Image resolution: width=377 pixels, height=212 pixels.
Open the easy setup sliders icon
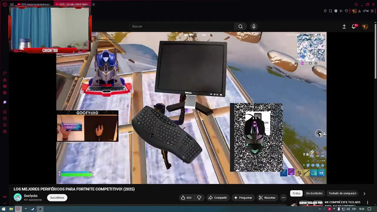pos(372,11)
